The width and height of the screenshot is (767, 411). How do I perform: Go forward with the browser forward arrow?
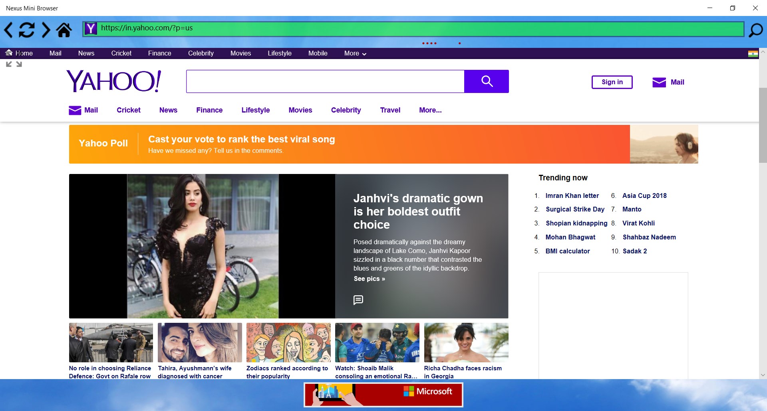[46, 30]
